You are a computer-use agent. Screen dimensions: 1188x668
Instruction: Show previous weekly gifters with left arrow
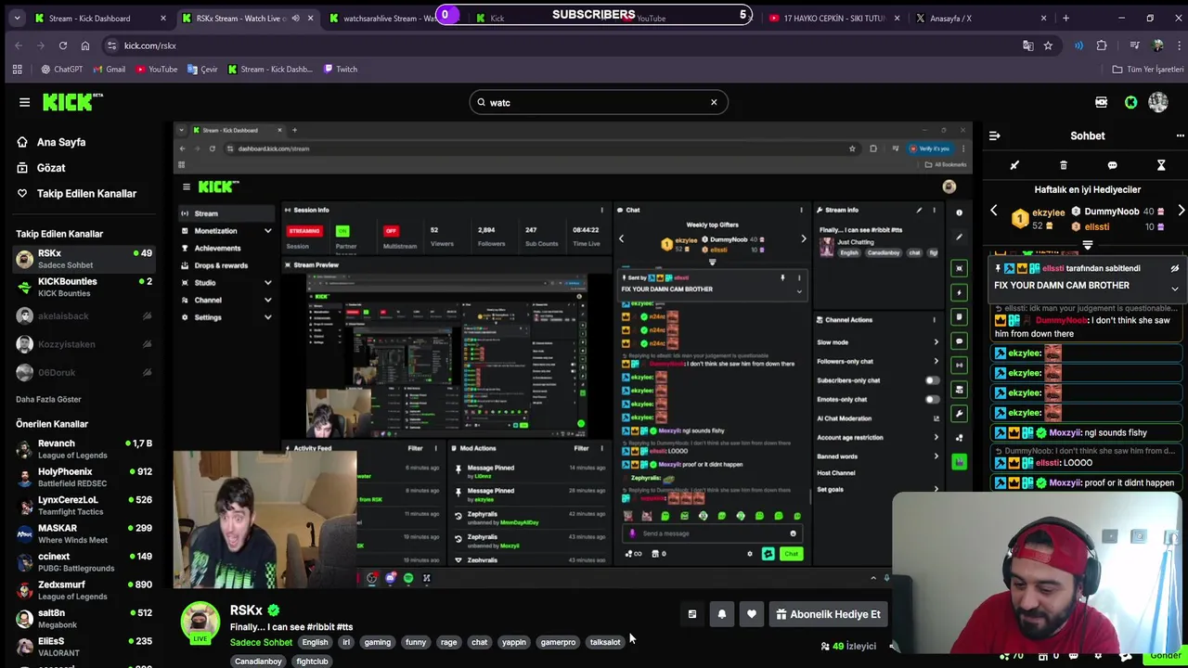994,212
